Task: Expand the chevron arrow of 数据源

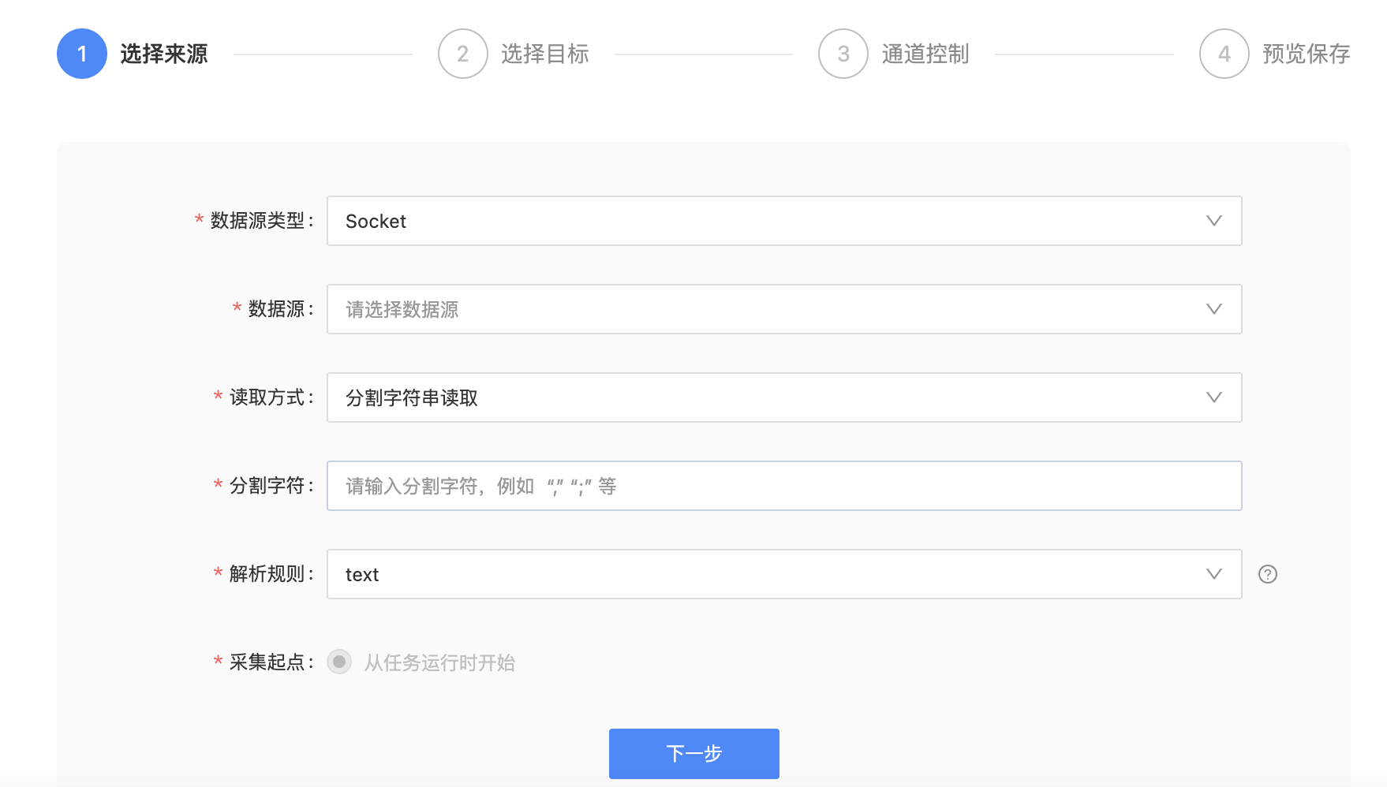Action: [1214, 309]
